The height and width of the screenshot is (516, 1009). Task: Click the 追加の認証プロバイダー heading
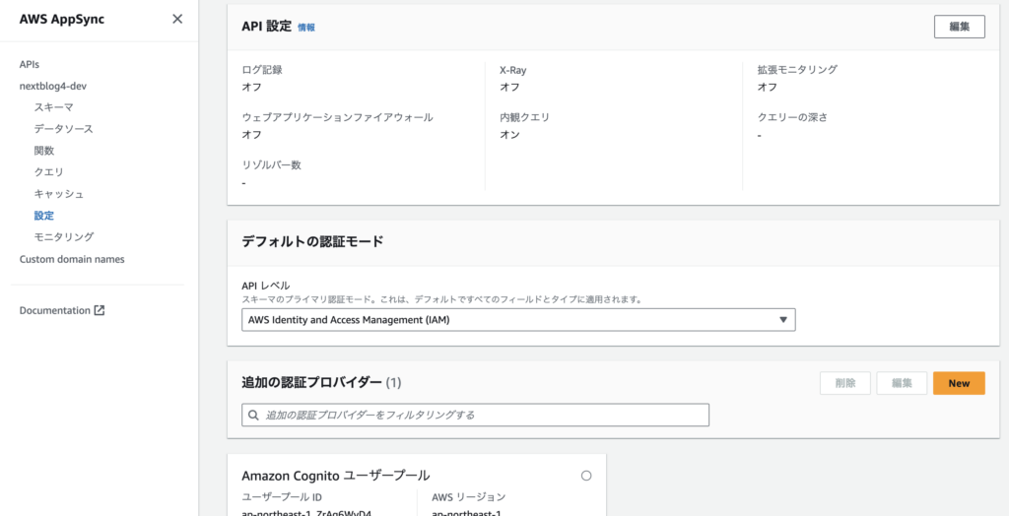pos(311,383)
